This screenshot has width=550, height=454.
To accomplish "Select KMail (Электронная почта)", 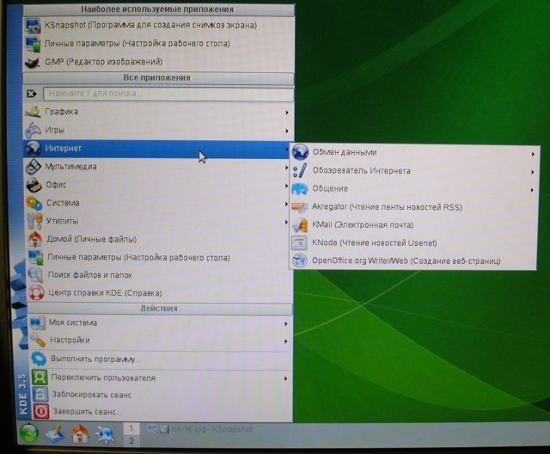I will pos(412,225).
